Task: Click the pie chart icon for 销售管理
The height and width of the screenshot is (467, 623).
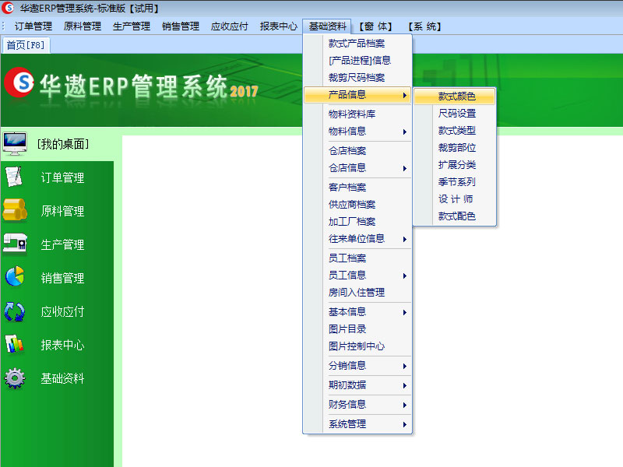Action: (15, 276)
